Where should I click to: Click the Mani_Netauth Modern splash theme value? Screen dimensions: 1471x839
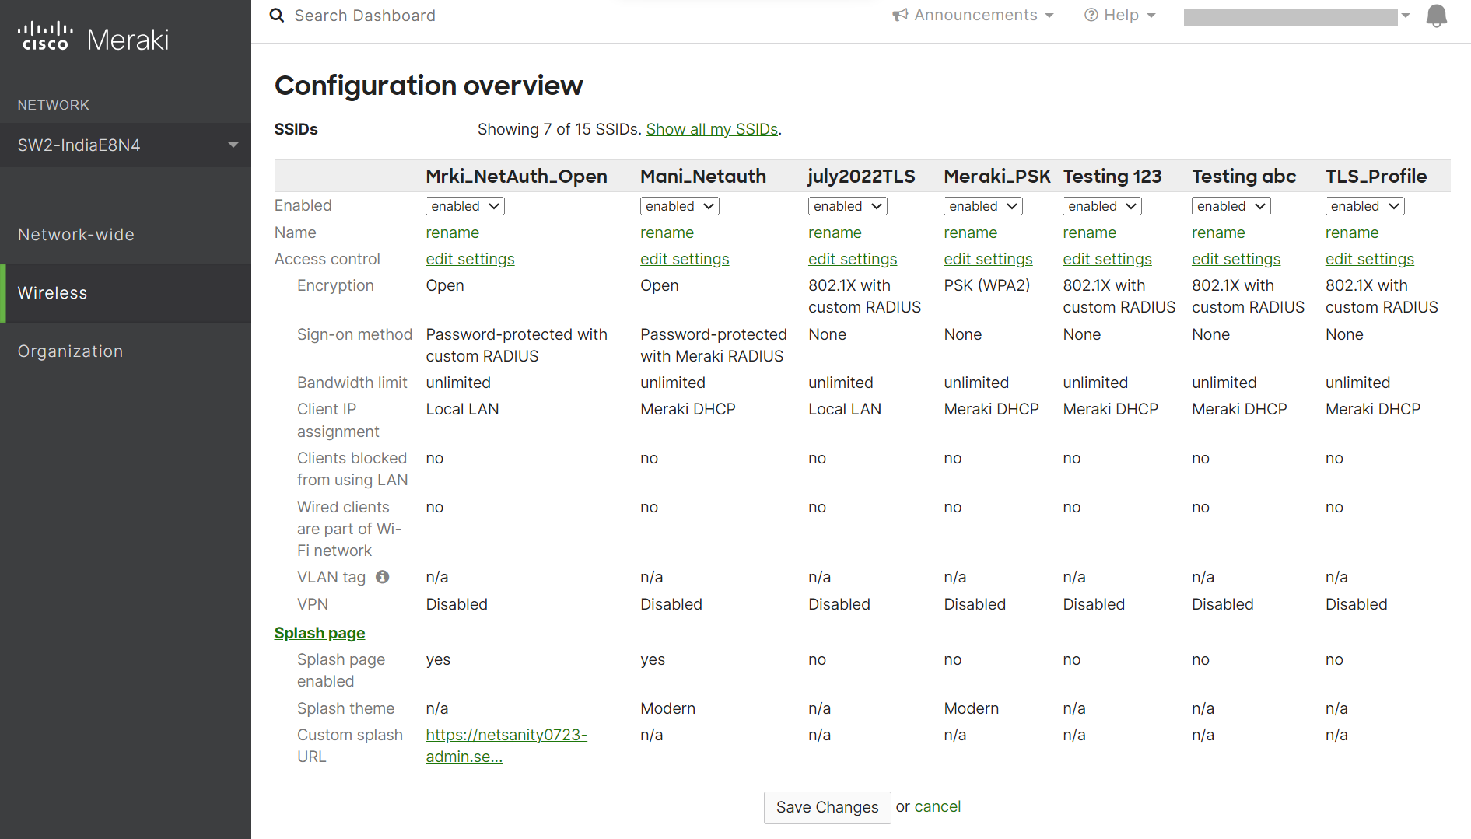(667, 708)
